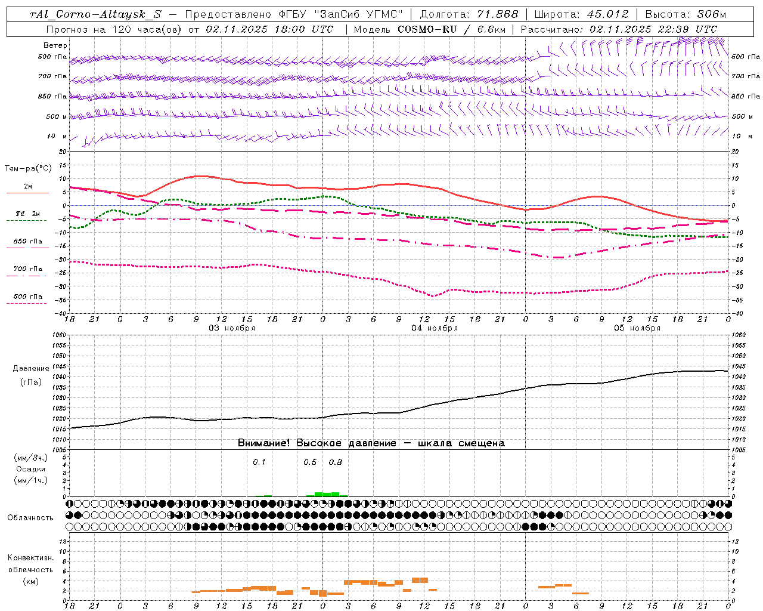Click the solid red 2м legend line

(x=27, y=193)
